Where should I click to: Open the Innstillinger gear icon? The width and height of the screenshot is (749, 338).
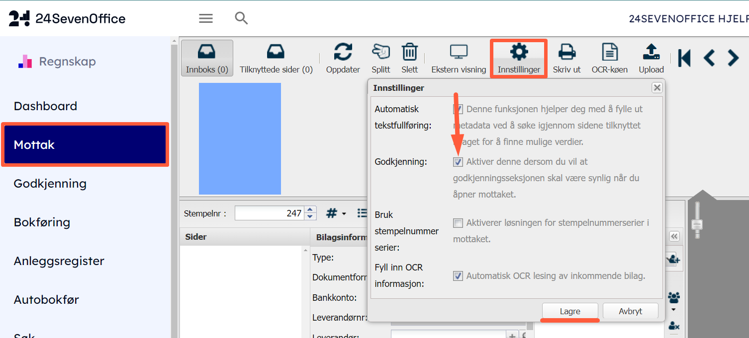(519, 52)
